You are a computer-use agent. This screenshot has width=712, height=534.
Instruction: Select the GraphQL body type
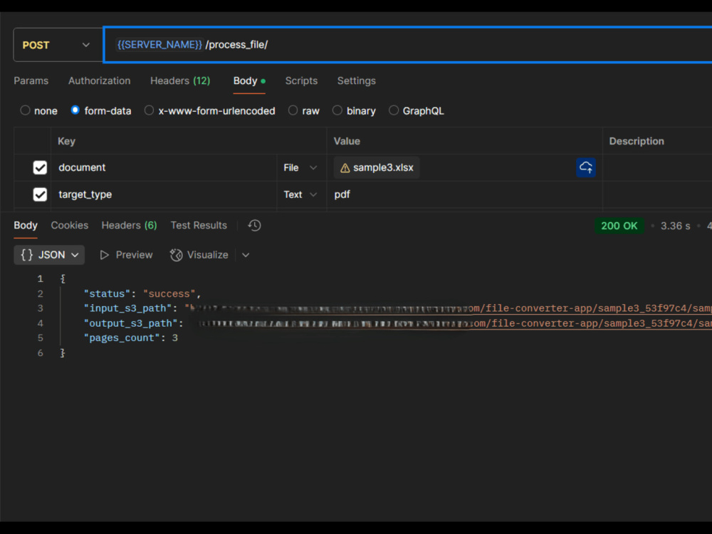point(394,110)
